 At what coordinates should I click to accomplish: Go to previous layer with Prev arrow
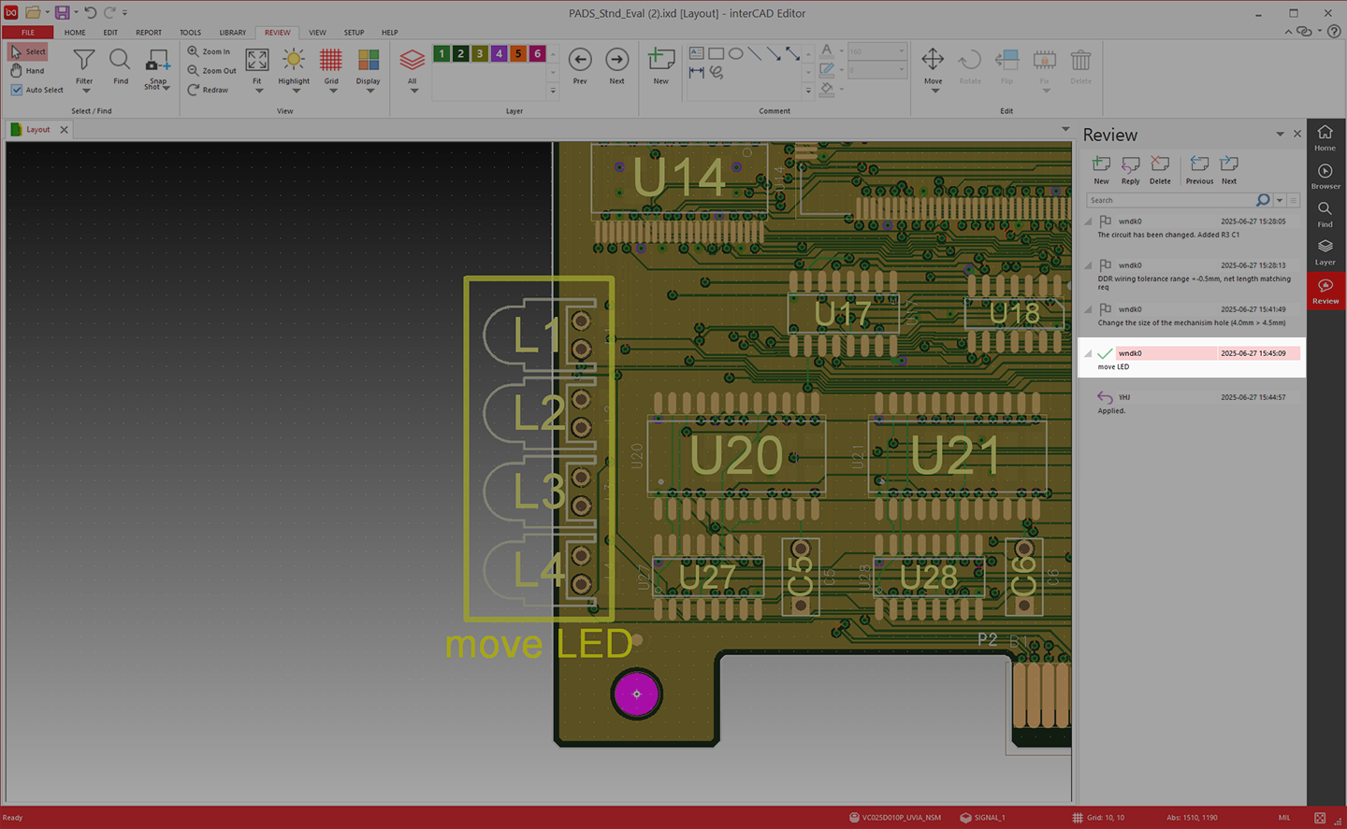580,66
